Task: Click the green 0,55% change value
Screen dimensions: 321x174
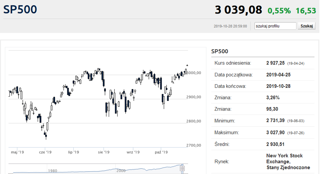Action: click(279, 11)
